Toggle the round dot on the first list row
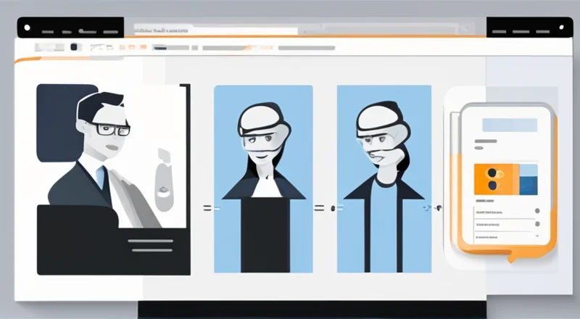This screenshot has height=319, width=580. 536,211
